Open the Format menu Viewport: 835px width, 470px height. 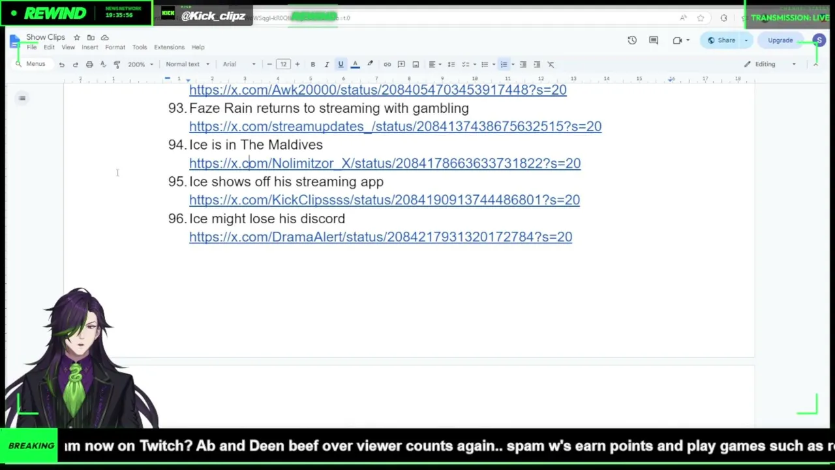click(115, 48)
